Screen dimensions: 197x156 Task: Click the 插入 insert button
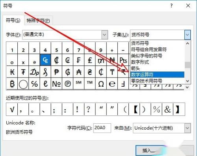pyautogui.click(x=150, y=150)
